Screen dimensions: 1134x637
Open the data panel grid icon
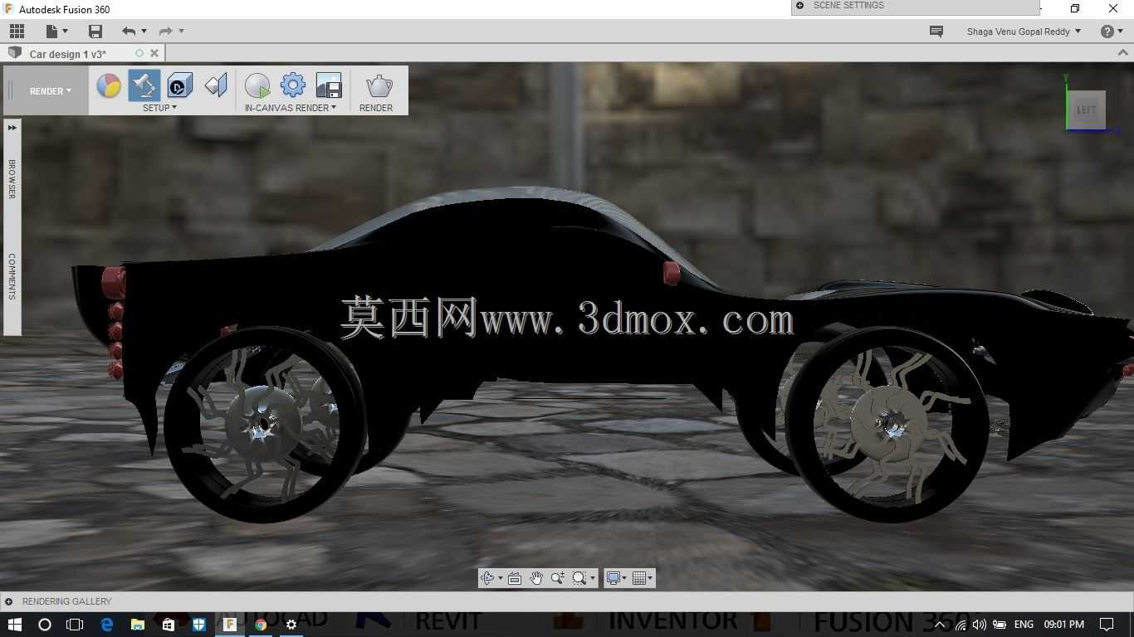pyautogui.click(x=17, y=32)
